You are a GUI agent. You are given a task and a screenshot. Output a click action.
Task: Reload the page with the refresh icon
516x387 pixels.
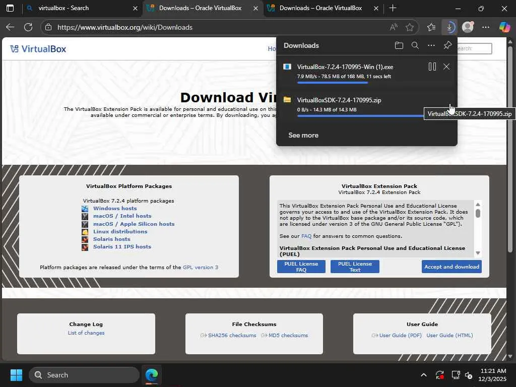tap(28, 27)
